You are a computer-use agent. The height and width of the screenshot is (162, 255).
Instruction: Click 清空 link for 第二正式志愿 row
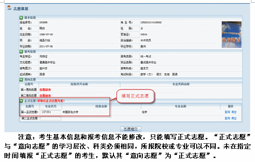tap(234, 118)
